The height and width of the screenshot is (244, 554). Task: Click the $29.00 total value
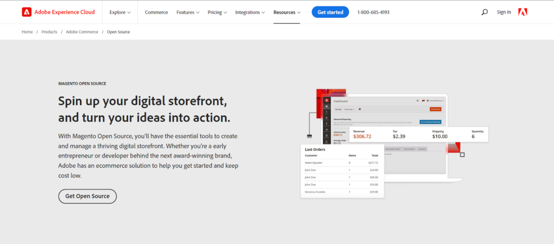point(374,192)
